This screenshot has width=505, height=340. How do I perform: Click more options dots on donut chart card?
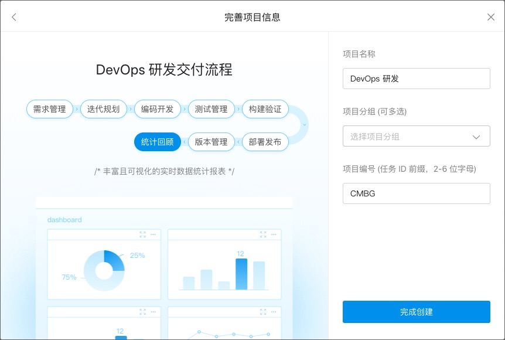(153, 234)
